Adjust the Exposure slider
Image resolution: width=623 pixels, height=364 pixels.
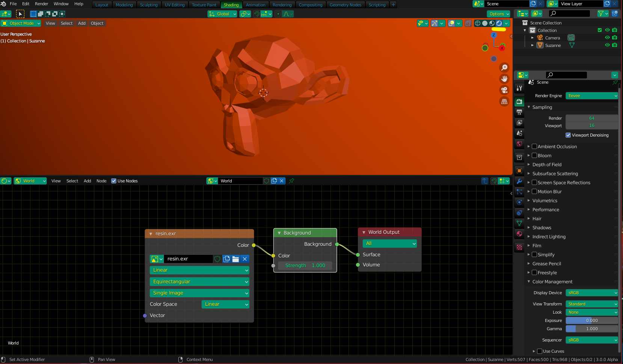point(592,320)
